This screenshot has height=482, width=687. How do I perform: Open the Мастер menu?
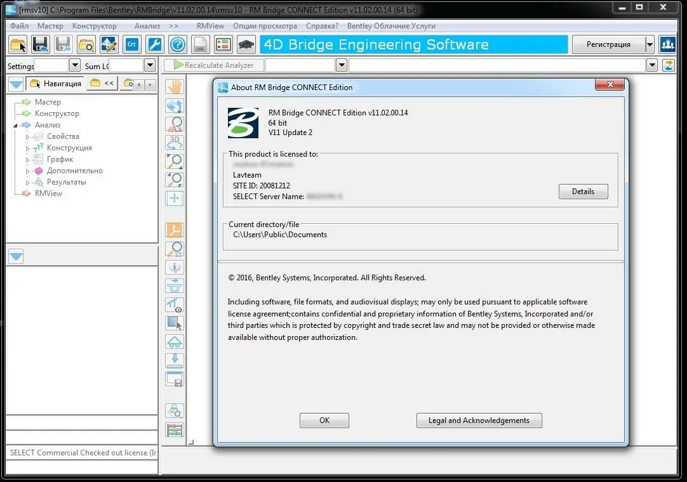tap(50, 26)
